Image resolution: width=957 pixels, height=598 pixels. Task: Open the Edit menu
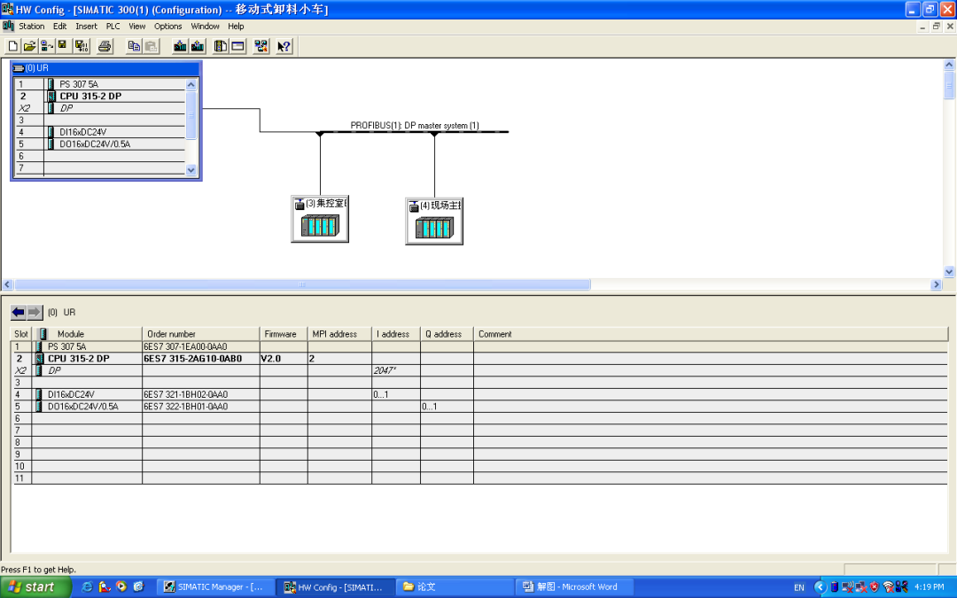click(60, 27)
